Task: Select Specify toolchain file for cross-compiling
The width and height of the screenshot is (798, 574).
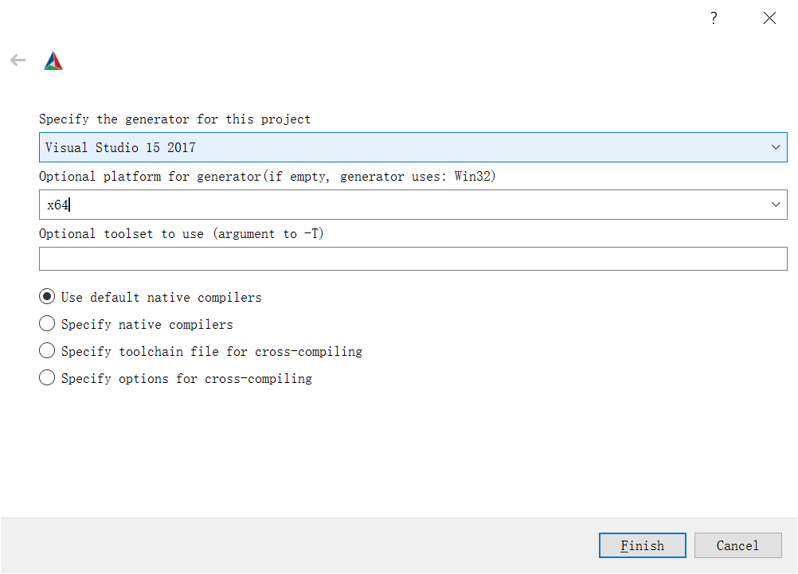Action: point(201,351)
